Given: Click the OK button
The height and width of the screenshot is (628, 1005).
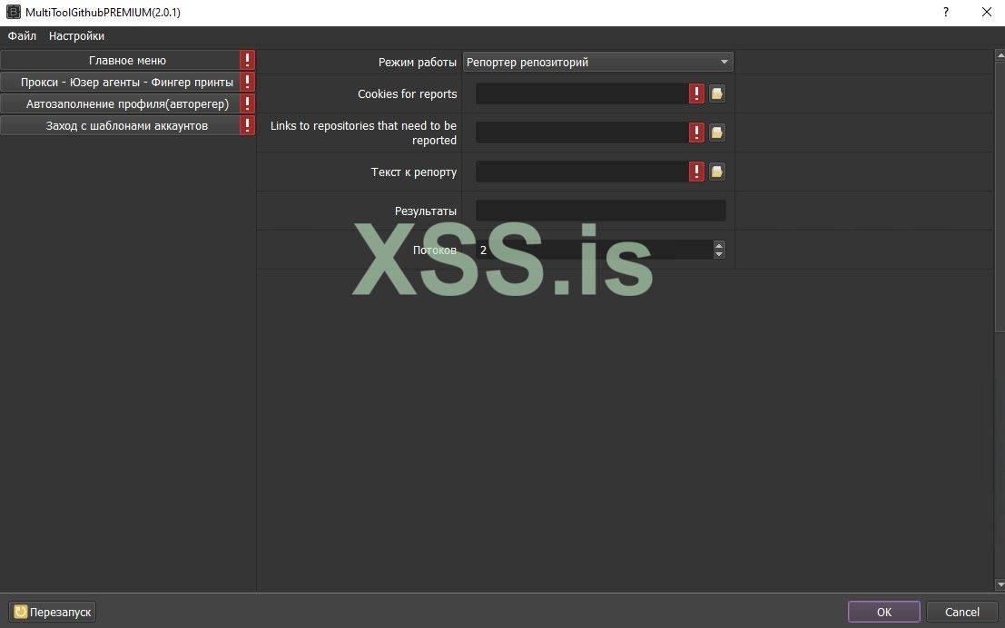Looking at the screenshot, I should coord(884,612).
